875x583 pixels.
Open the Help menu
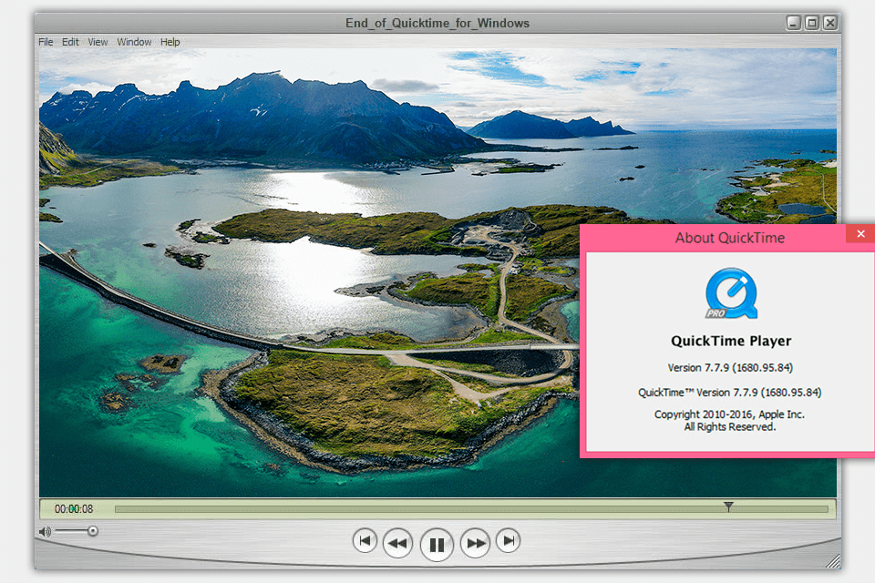coord(170,42)
